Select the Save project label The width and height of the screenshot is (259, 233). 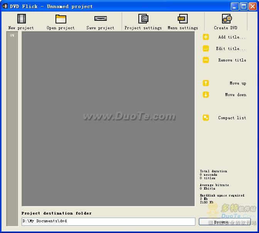[x=100, y=28]
